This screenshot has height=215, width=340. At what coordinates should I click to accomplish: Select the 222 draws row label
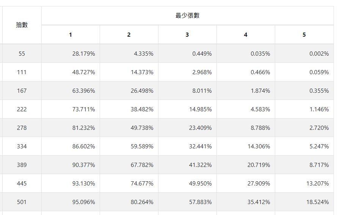(x=22, y=109)
